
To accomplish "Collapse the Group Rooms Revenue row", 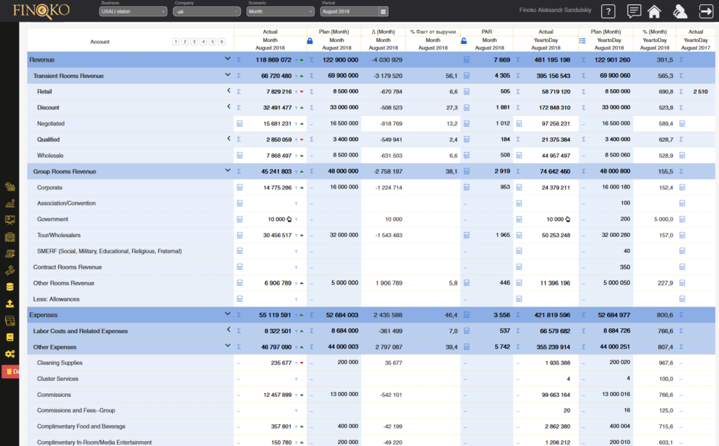I will coord(227,170).
